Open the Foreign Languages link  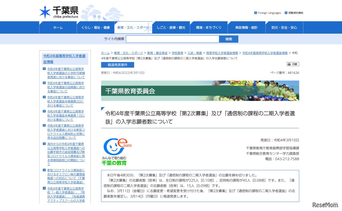[269, 13]
